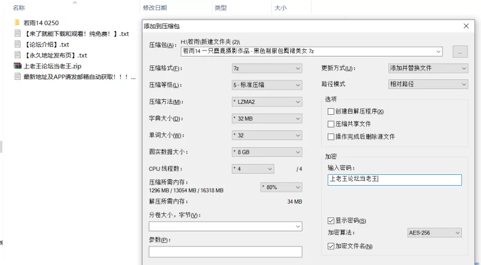The image size is (481, 265).
Task: Select the 上老王论坛当老王.zip archive icon
Action: [x=17, y=66]
